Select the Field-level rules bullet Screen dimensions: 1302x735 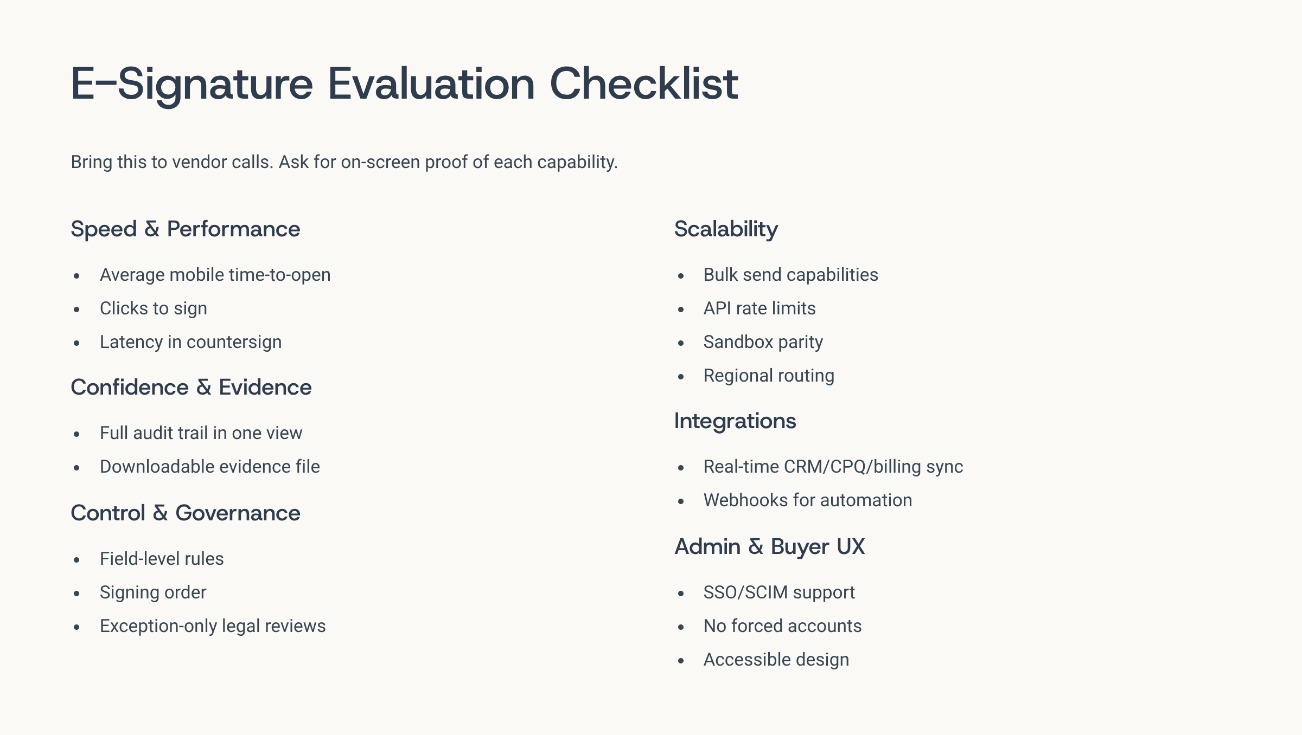click(x=162, y=559)
